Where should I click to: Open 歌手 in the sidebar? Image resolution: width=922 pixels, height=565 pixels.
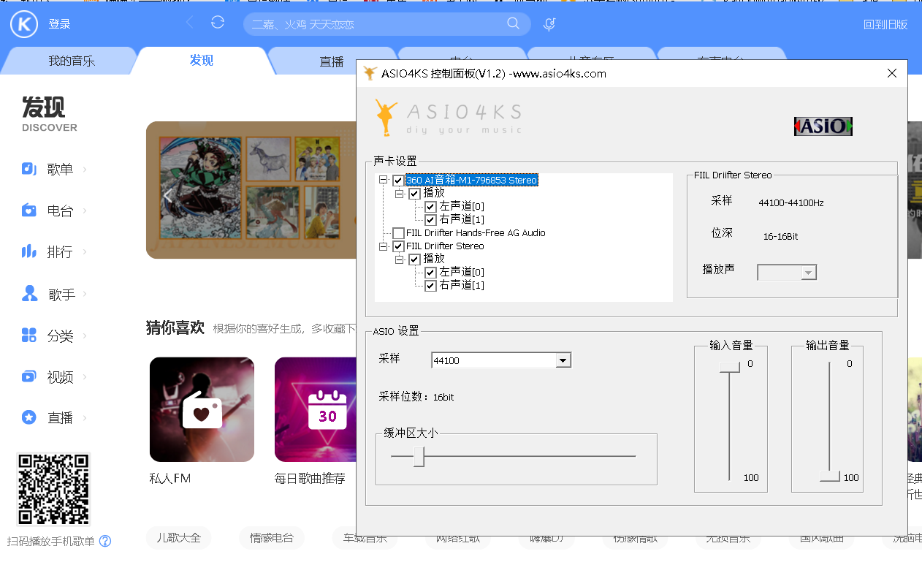pos(61,295)
